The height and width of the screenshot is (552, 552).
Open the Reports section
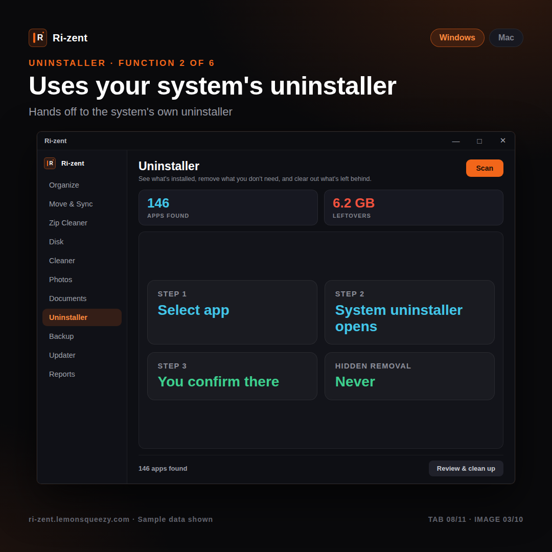point(82,374)
